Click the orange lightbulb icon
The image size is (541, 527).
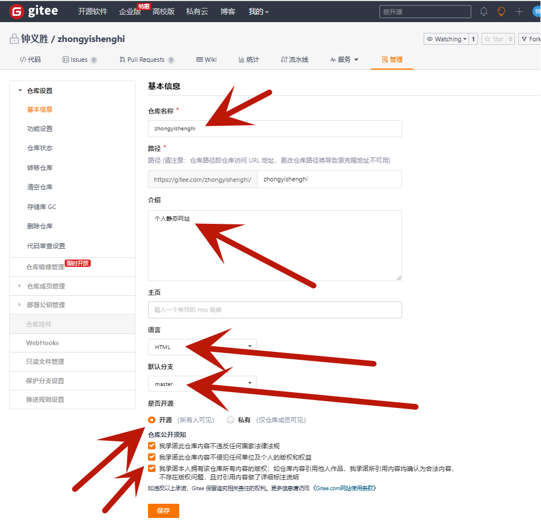tap(501, 11)
